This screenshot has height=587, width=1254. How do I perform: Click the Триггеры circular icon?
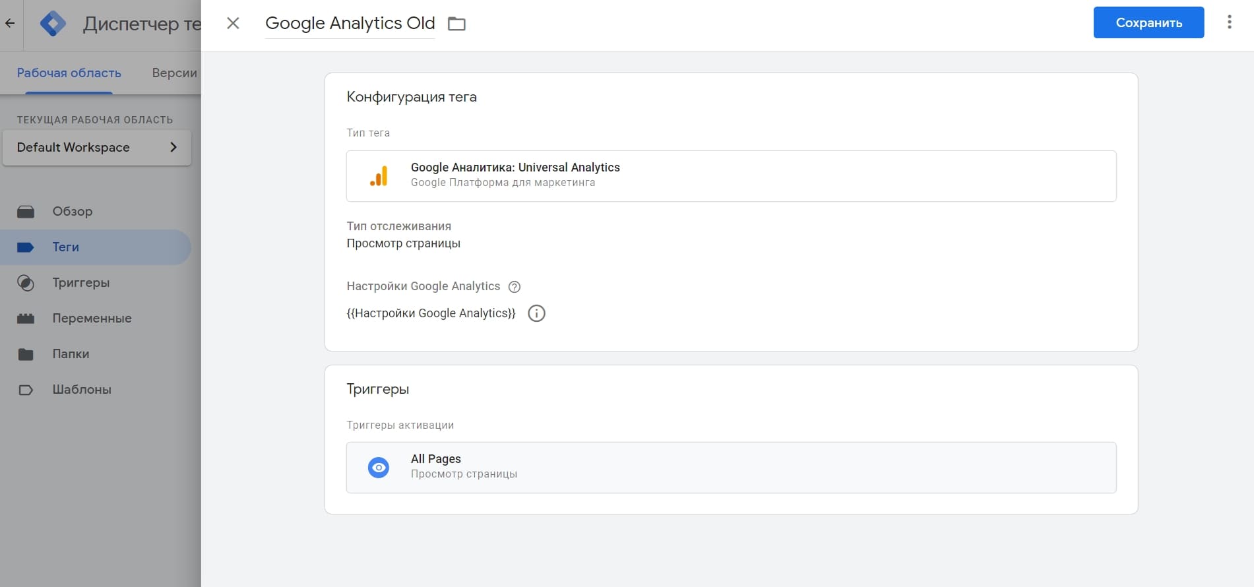pyautogui.click(x=26, y=283)
